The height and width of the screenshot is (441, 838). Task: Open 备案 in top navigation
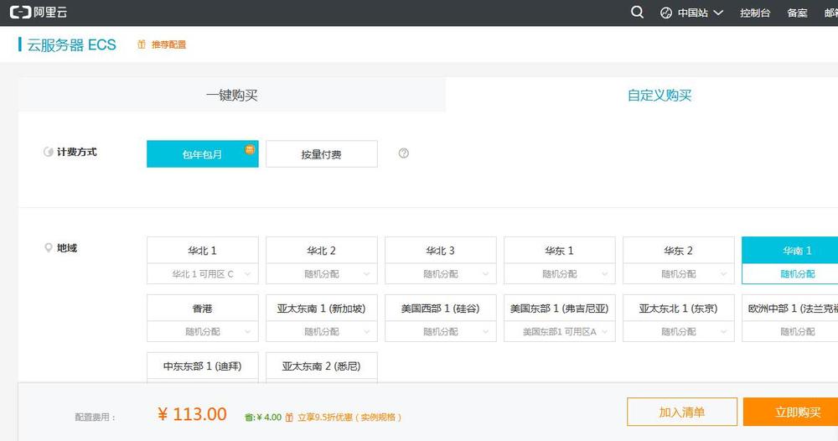[x=797, y=13]
